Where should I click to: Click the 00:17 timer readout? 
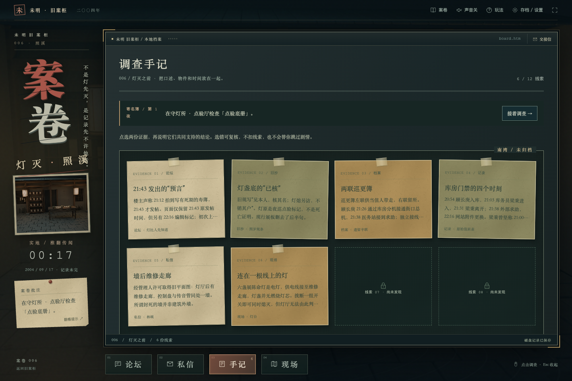[x=51, y=255]
